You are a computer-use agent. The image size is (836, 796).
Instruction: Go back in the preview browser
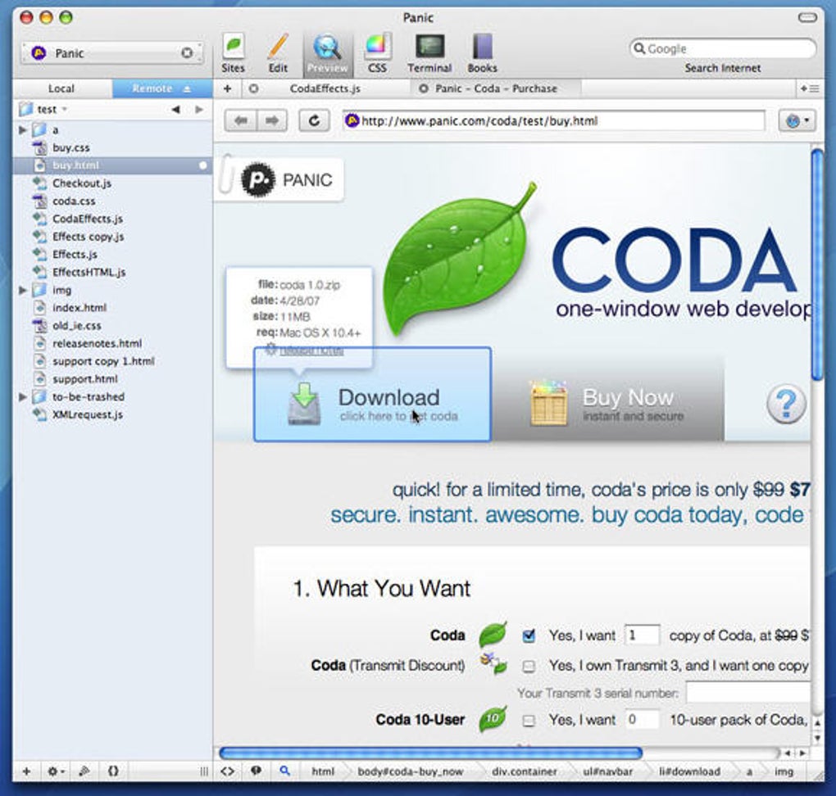coord(241,121)
